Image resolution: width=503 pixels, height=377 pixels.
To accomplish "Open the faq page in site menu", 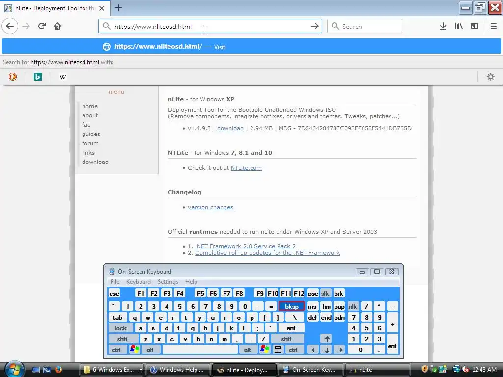I will tap(86, 125).
